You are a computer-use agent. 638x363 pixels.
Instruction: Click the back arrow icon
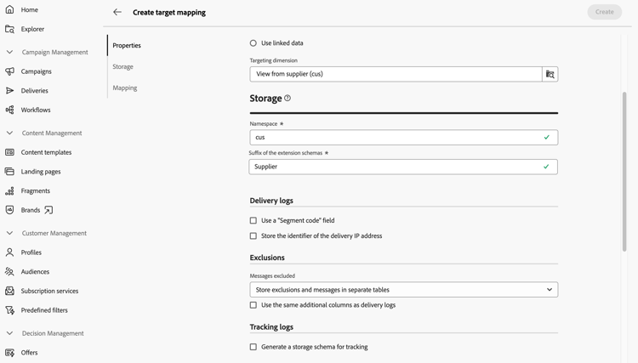pyautogui.click(x=117, y=12)
